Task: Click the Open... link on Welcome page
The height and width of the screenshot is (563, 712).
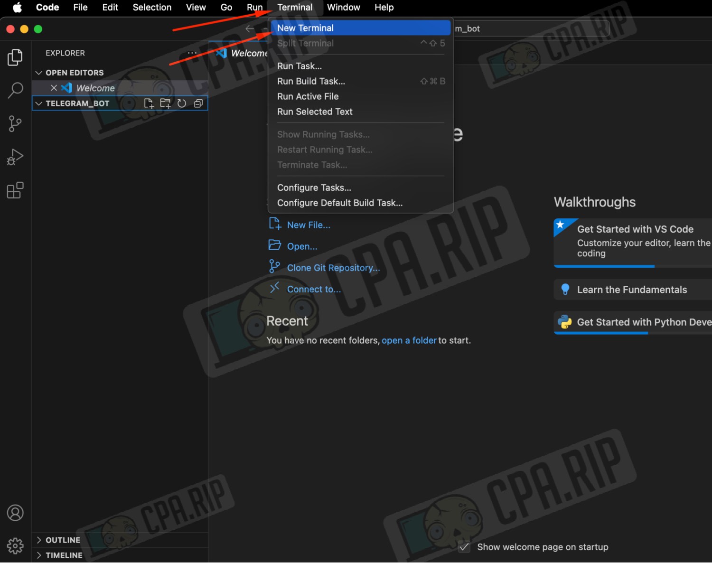Action: pos(302,246)
